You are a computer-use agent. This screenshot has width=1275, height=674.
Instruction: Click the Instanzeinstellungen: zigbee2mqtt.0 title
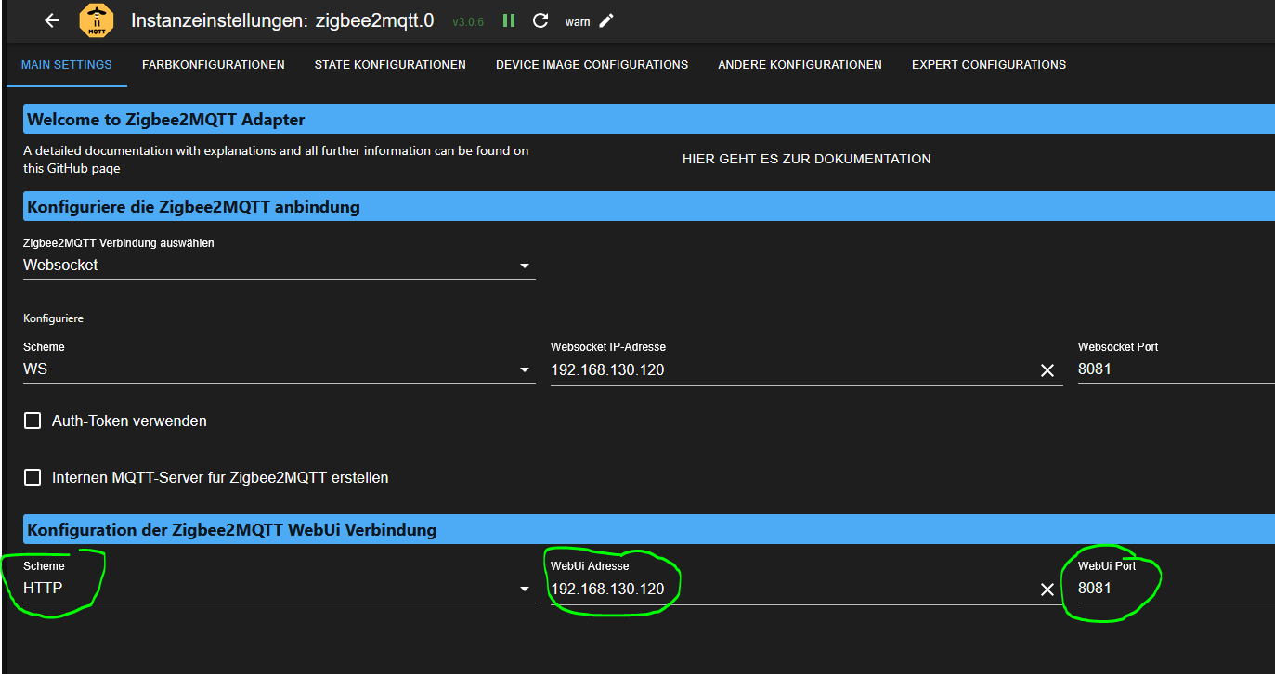(282, 20)
